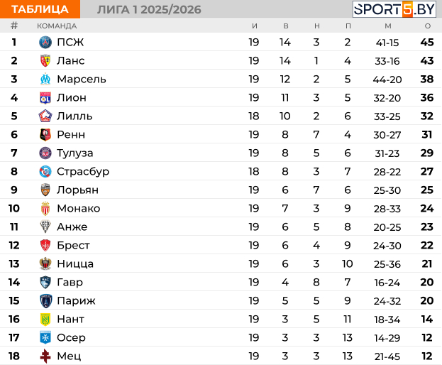
Task: Click the Lens club crest icon
Action: tap(45, 60)
